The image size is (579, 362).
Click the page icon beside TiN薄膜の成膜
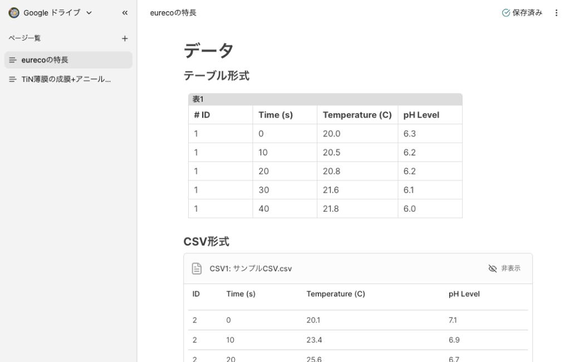pos(13,80)
